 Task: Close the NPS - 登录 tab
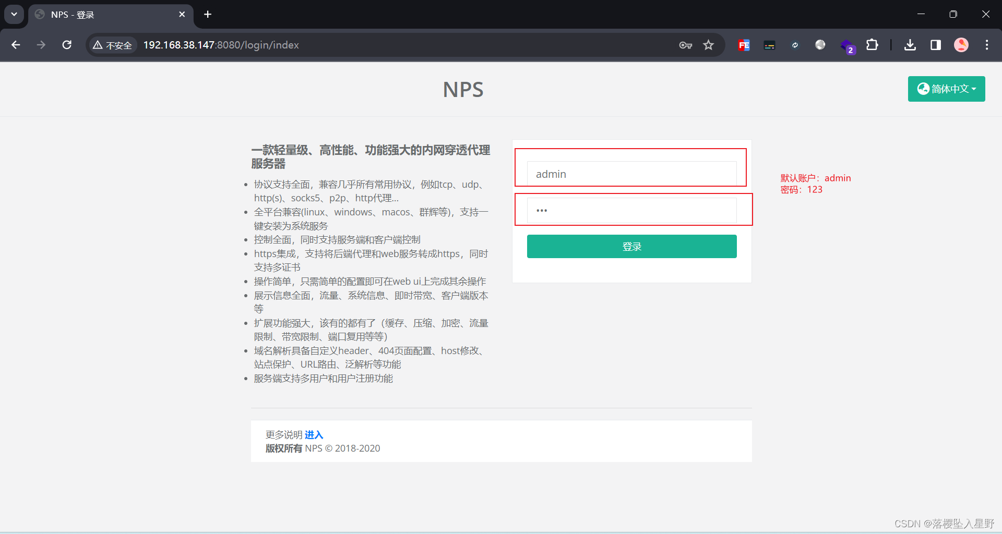(x=182, y=15)
